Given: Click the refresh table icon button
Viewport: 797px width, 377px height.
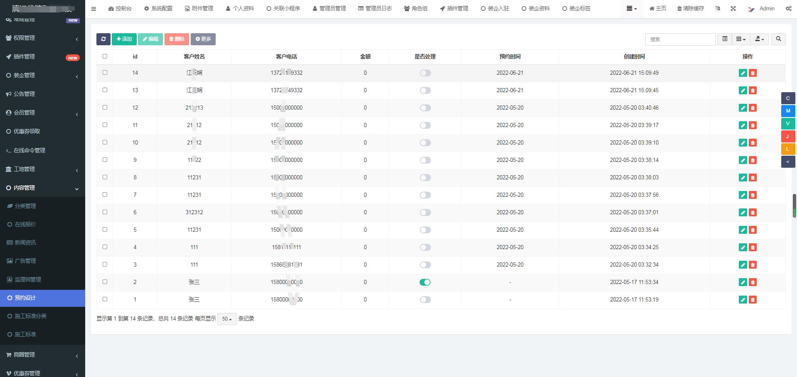Looking at the screenshot, I should click(103, 39).
